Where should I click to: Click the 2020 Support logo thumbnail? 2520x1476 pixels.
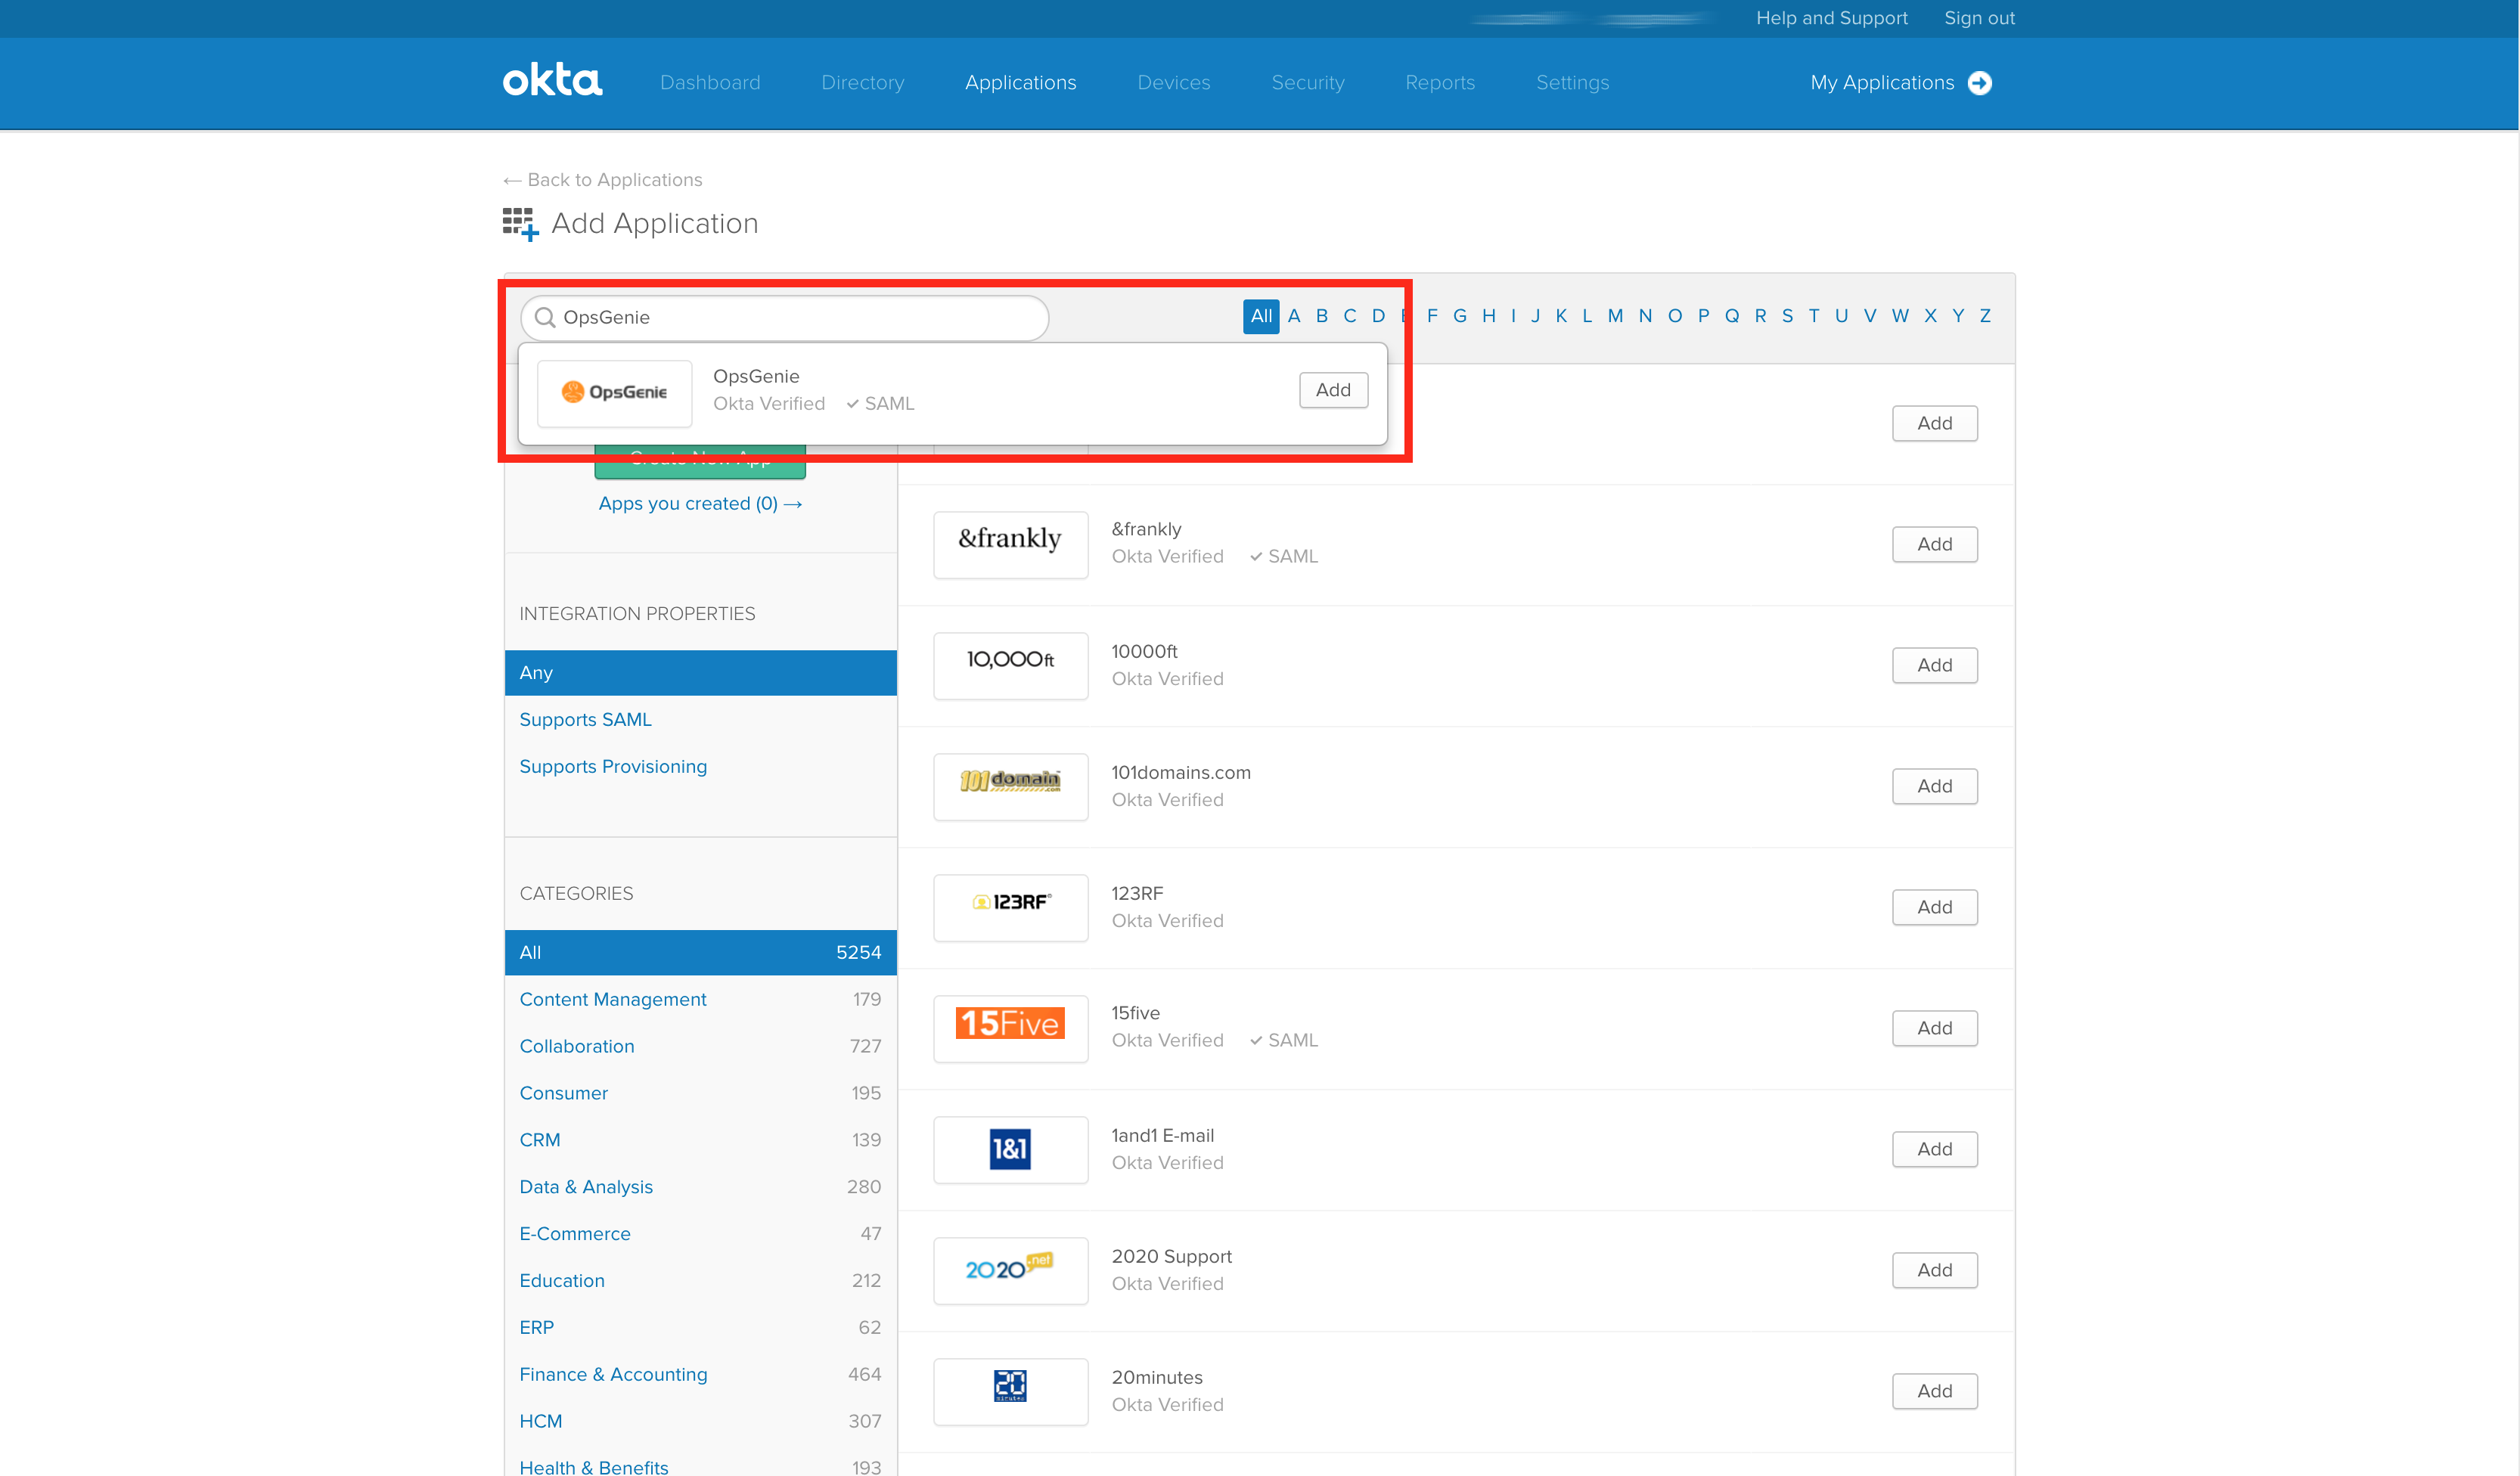[x=1010, y=1269]
